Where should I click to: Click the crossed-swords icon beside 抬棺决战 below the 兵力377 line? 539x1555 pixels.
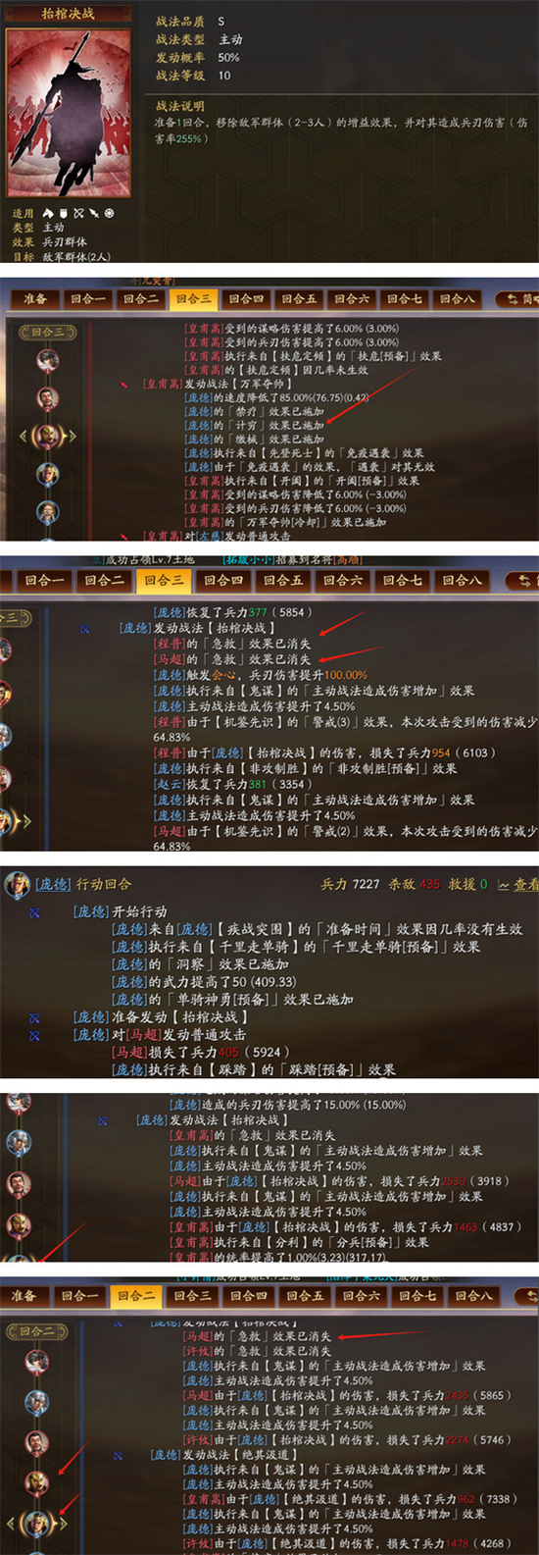click(85, 628)
